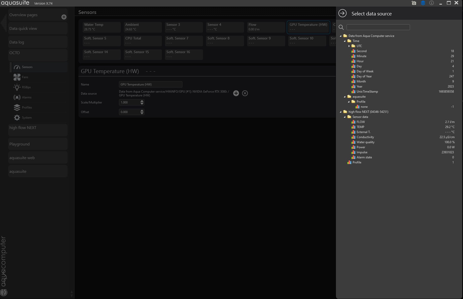Image resolution: width=463 pixels, height=299 pixels.
Task: Close data source panel with arrow icon
Action: click(342, 13)
